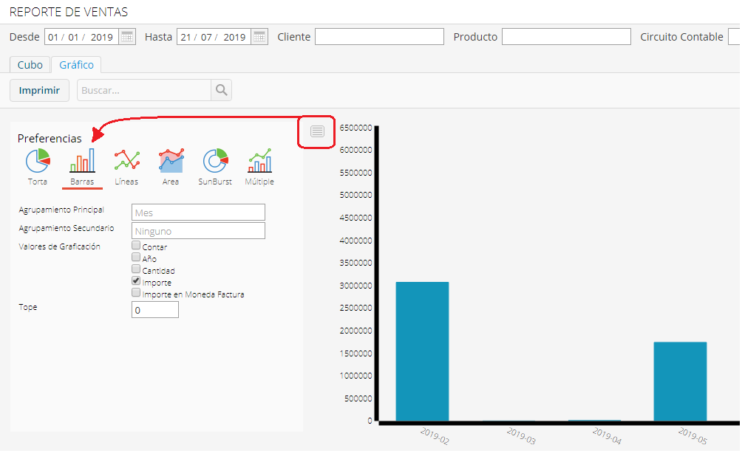The width and height of the screenshot is (745, 459).
Task: Toggle the preferences panel list icon
Action: coord(317,131)
